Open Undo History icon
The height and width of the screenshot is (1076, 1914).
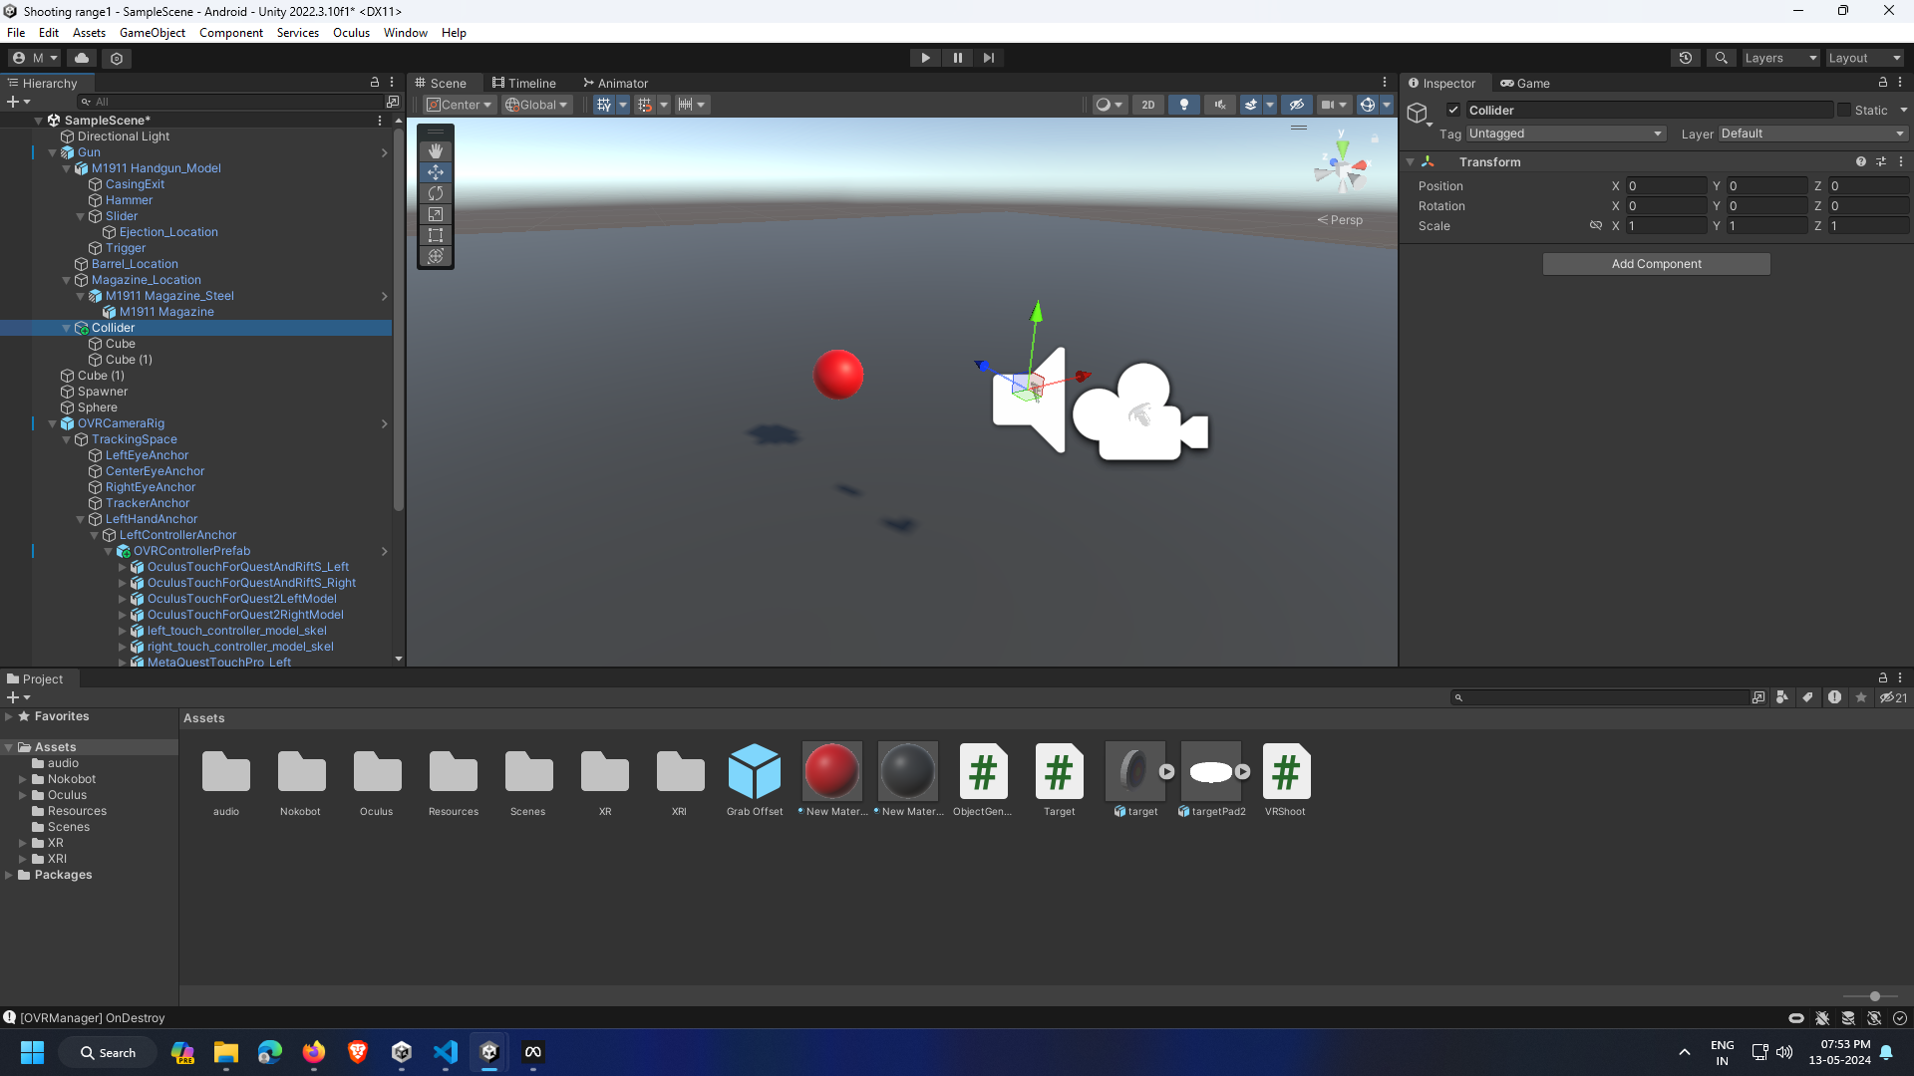tap(1685, 58)
